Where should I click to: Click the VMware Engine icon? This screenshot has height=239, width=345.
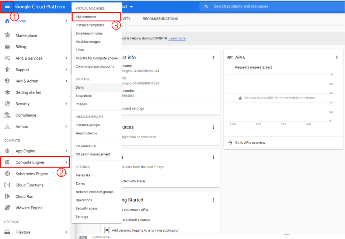coord(7,208)
